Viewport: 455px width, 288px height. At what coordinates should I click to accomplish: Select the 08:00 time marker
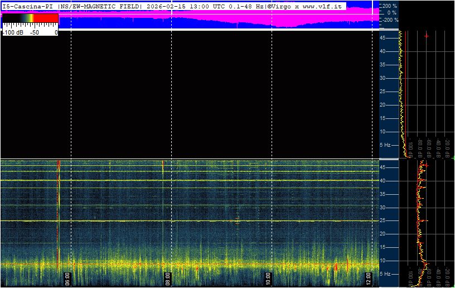point(168,277)
